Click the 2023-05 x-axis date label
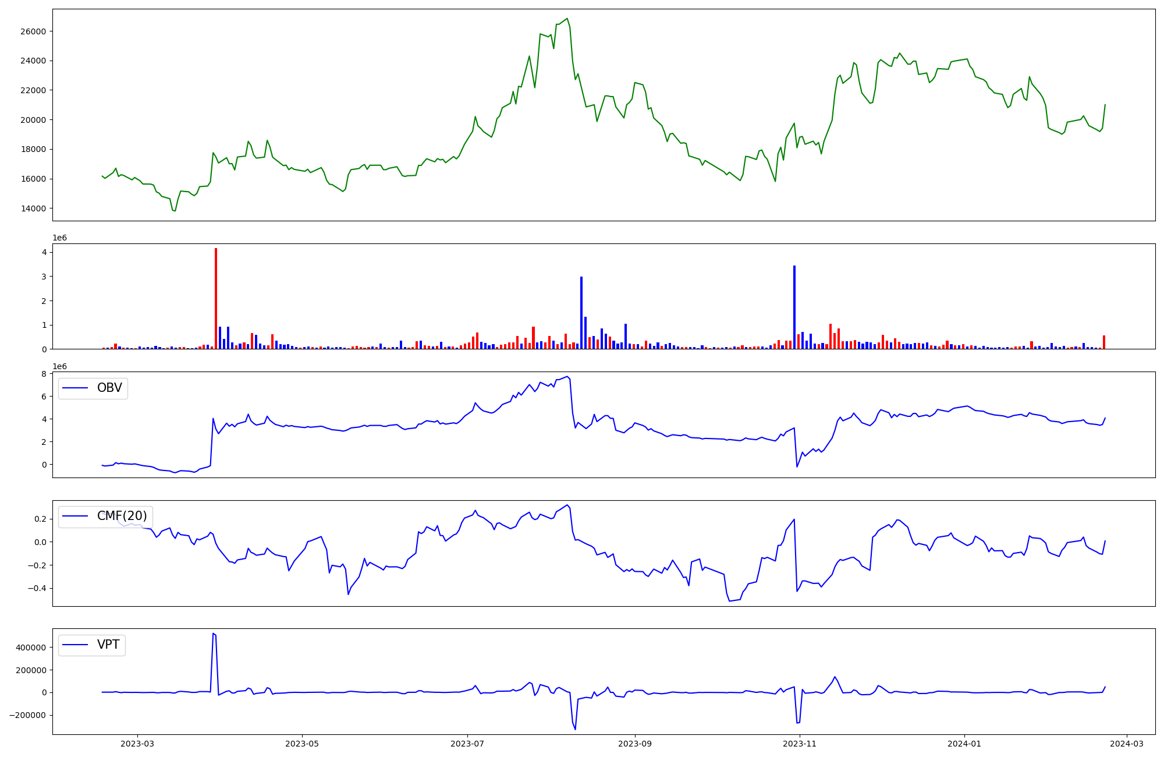 tap(303, 744)
